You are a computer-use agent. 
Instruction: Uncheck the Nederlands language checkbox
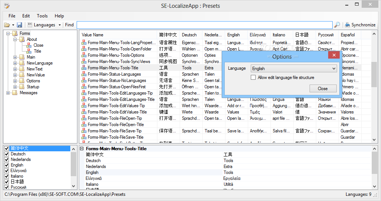[7, 159]
